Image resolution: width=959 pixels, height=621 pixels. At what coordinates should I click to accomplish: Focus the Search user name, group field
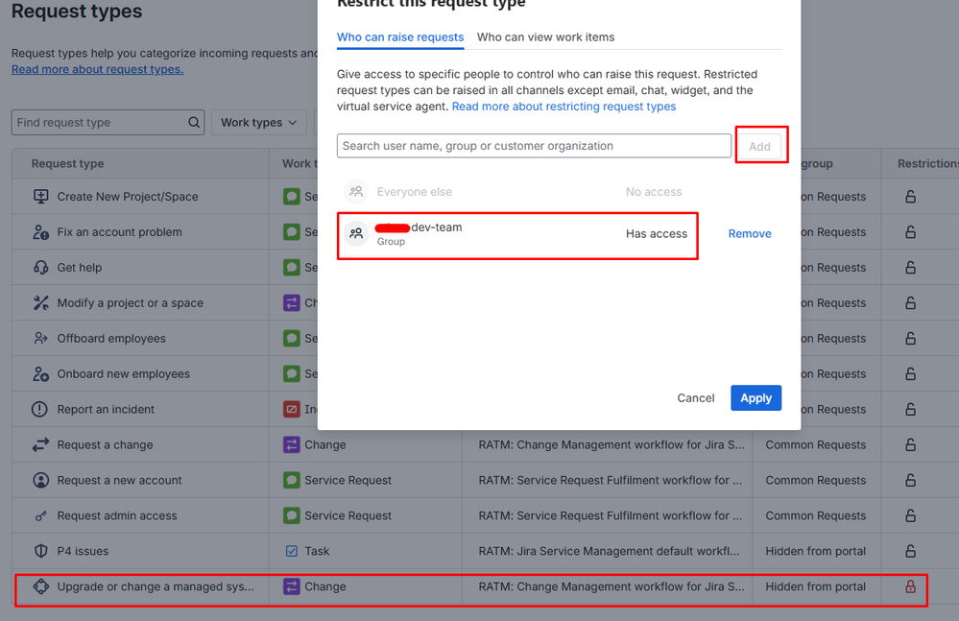pos(534,146)
